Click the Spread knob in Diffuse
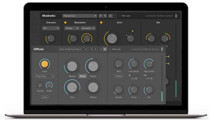214x120 pixels. [x=119, y=90]
